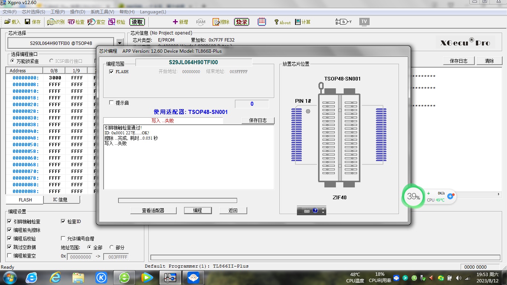This screenshot has width=507, height=285.
Task: Open the About help icon
Action: tap(277, 22)
